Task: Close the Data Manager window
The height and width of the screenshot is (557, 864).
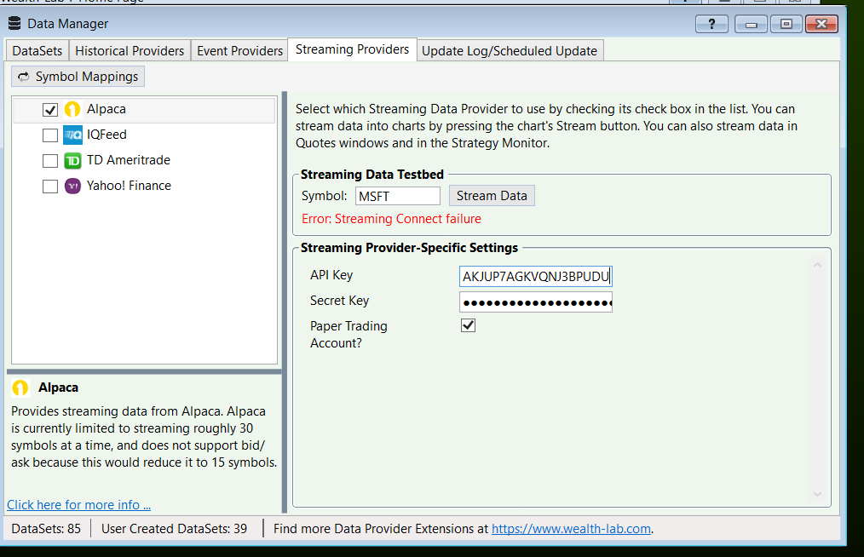Action: (x=821, y=24)
